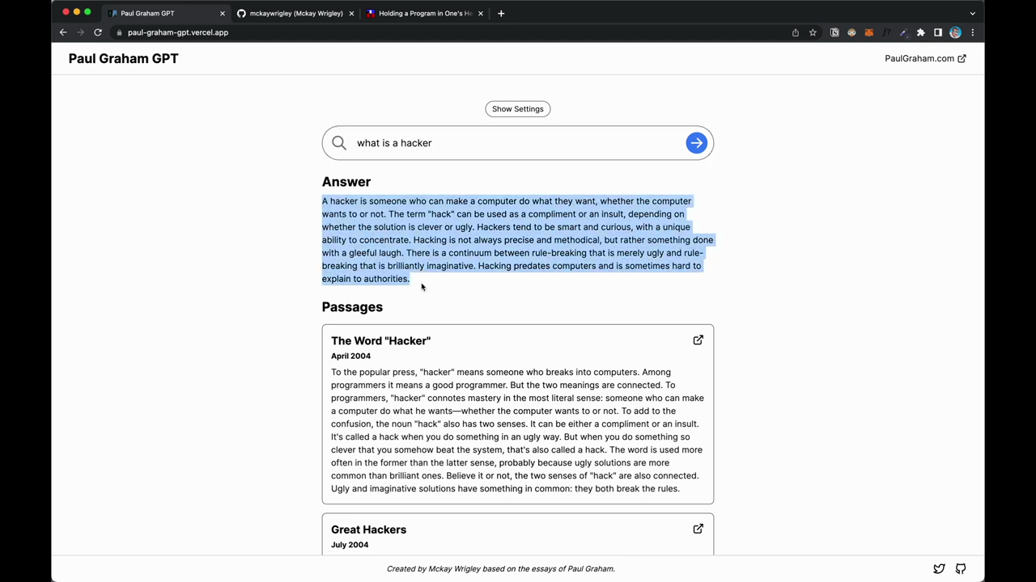View site info lock icon
This screenshot has width=1036, height=582.
(x=119, y=32)
